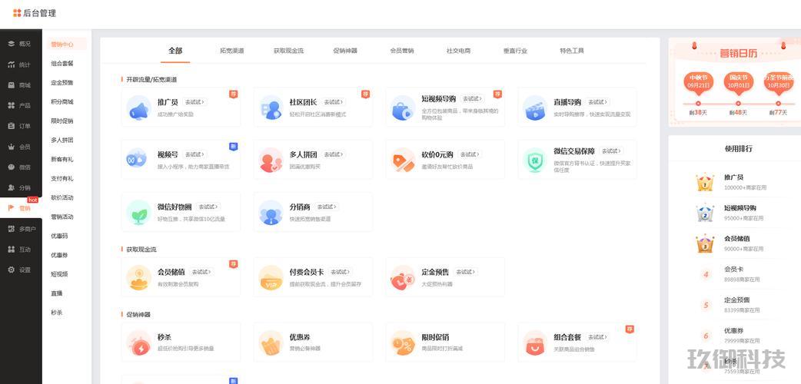Open 会员储值 in the 使用排行 ranking list
Screen dimensions: 801x384
coord(737,239)
